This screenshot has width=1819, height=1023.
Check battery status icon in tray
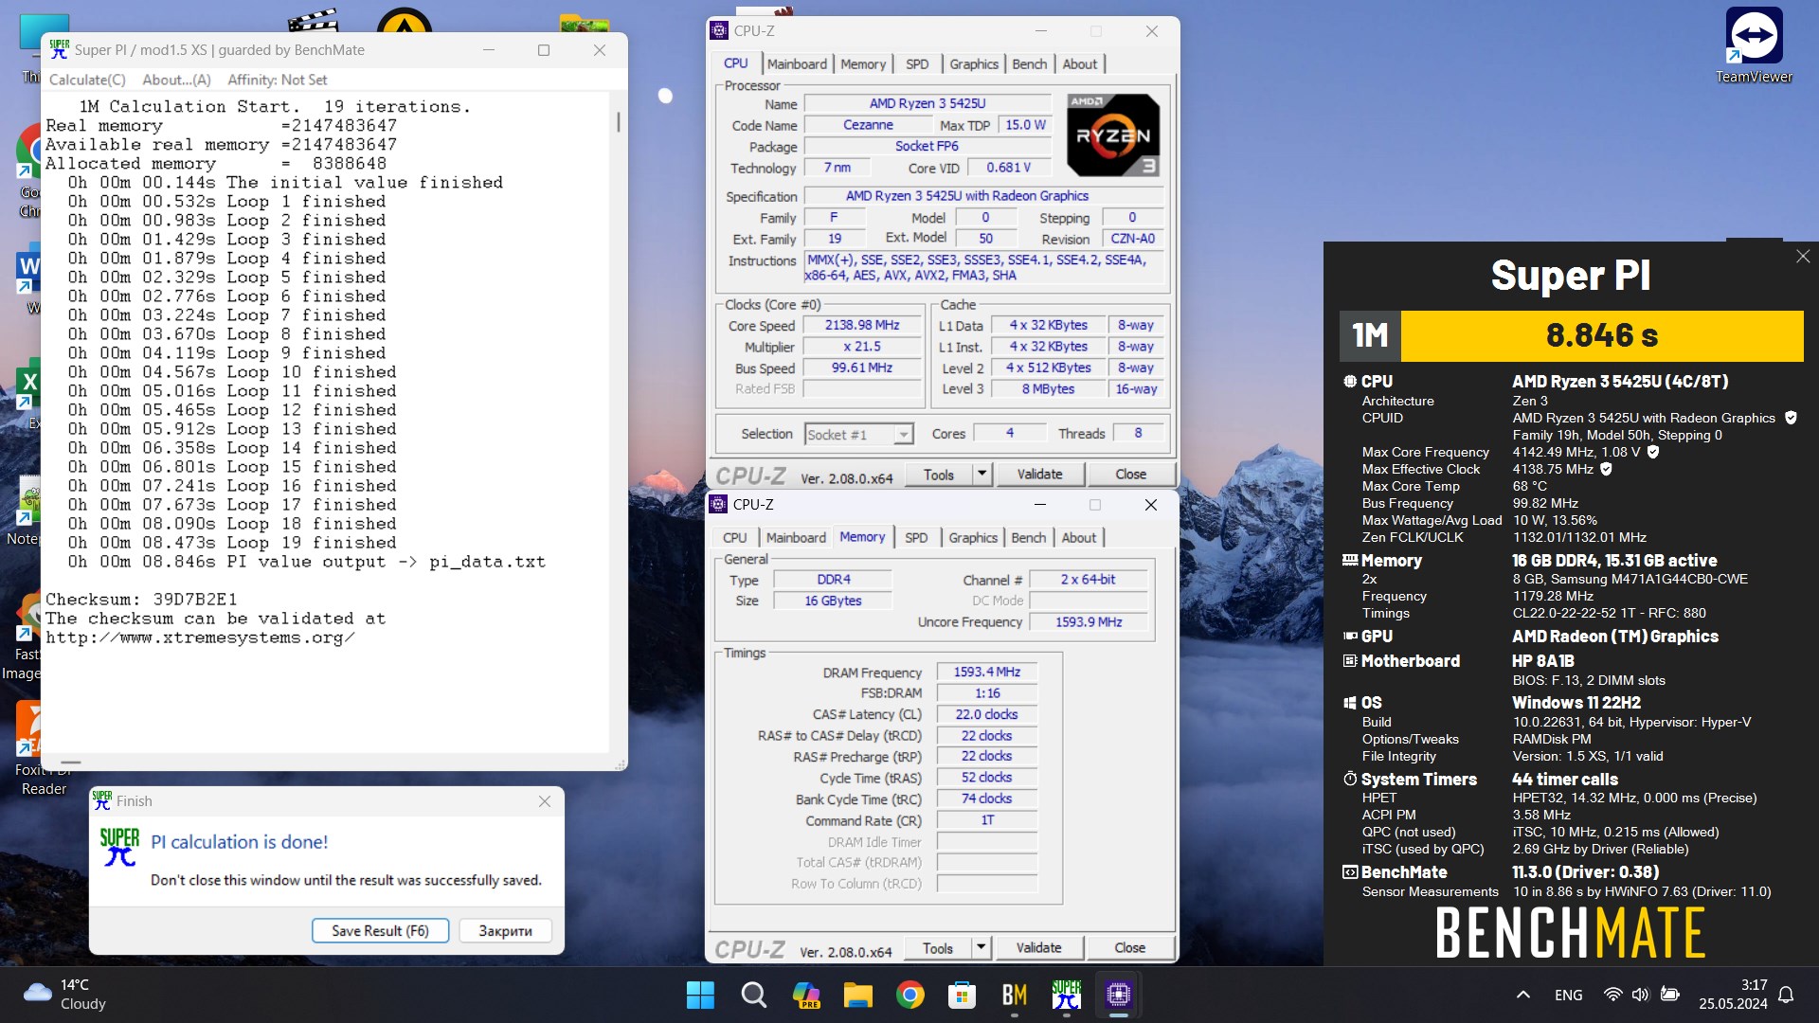(1670, 995)
